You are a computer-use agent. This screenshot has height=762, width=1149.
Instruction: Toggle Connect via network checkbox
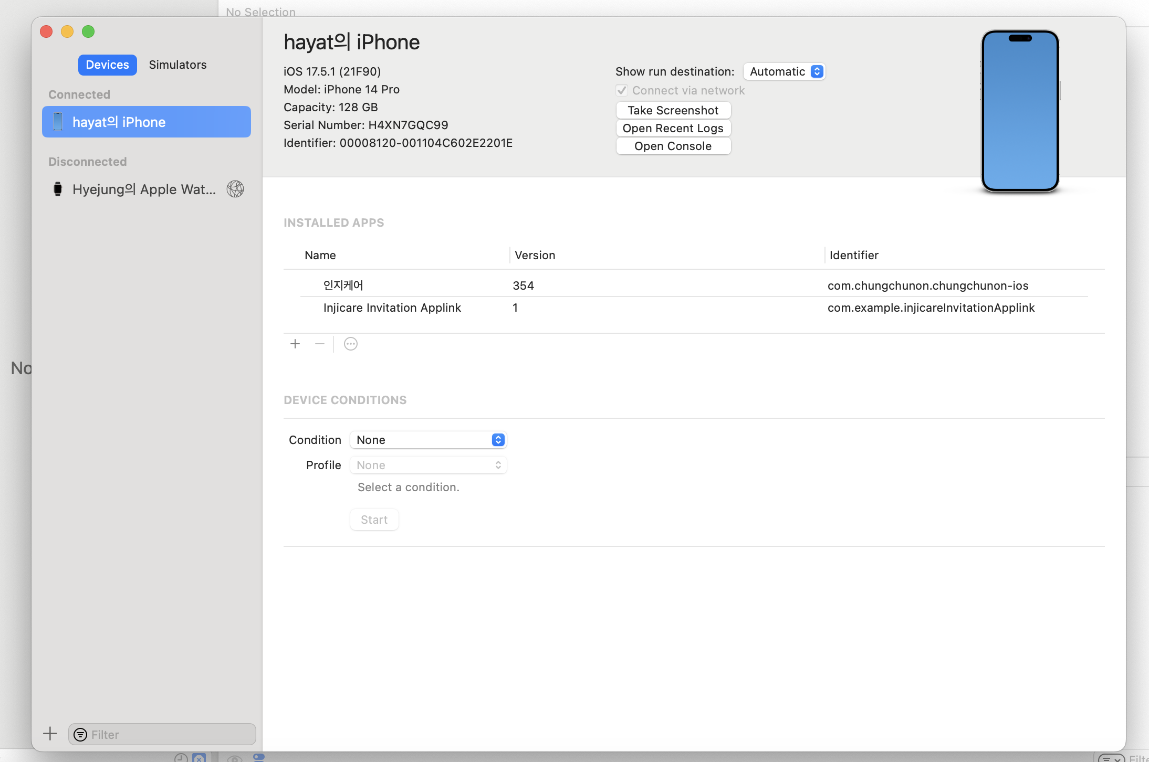(622, 90)
